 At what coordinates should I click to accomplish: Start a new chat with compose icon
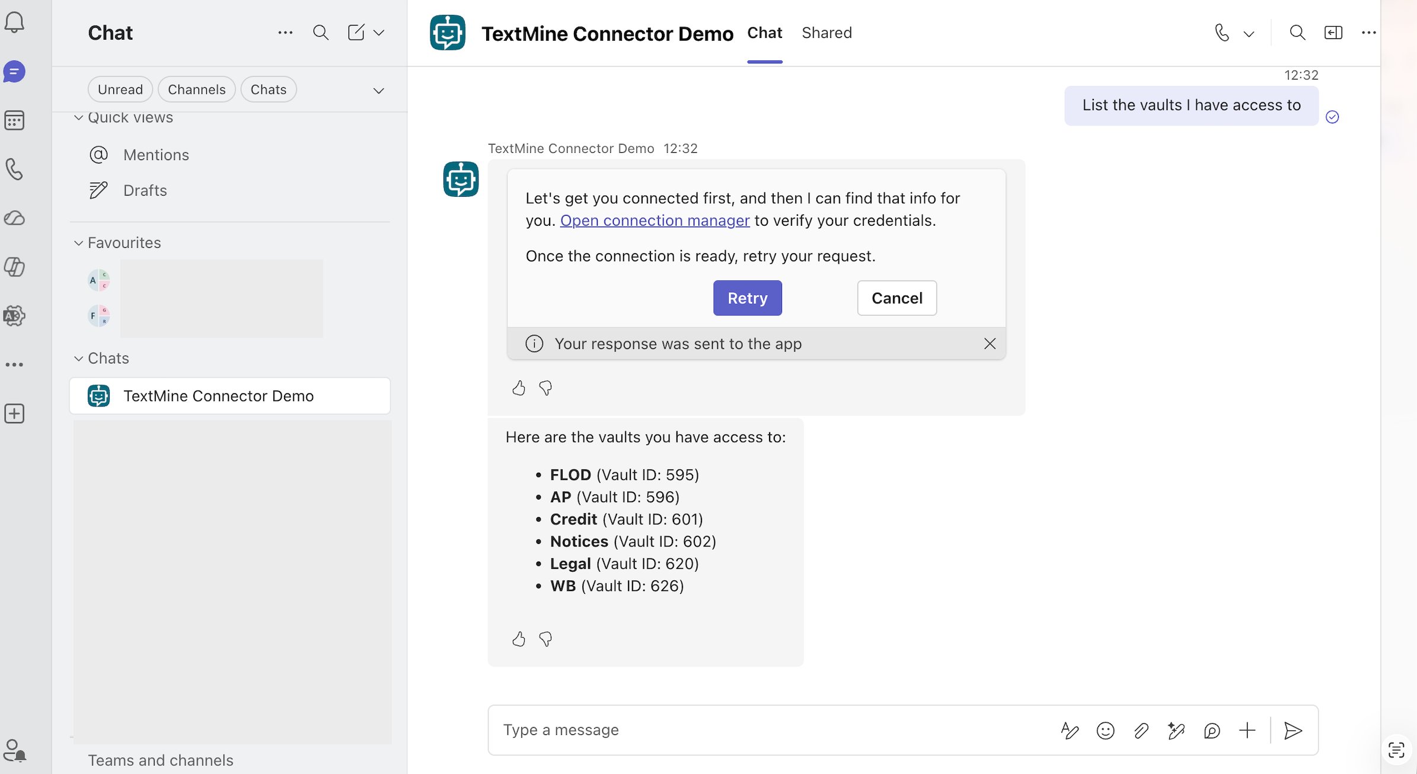(x=356, y=33)
